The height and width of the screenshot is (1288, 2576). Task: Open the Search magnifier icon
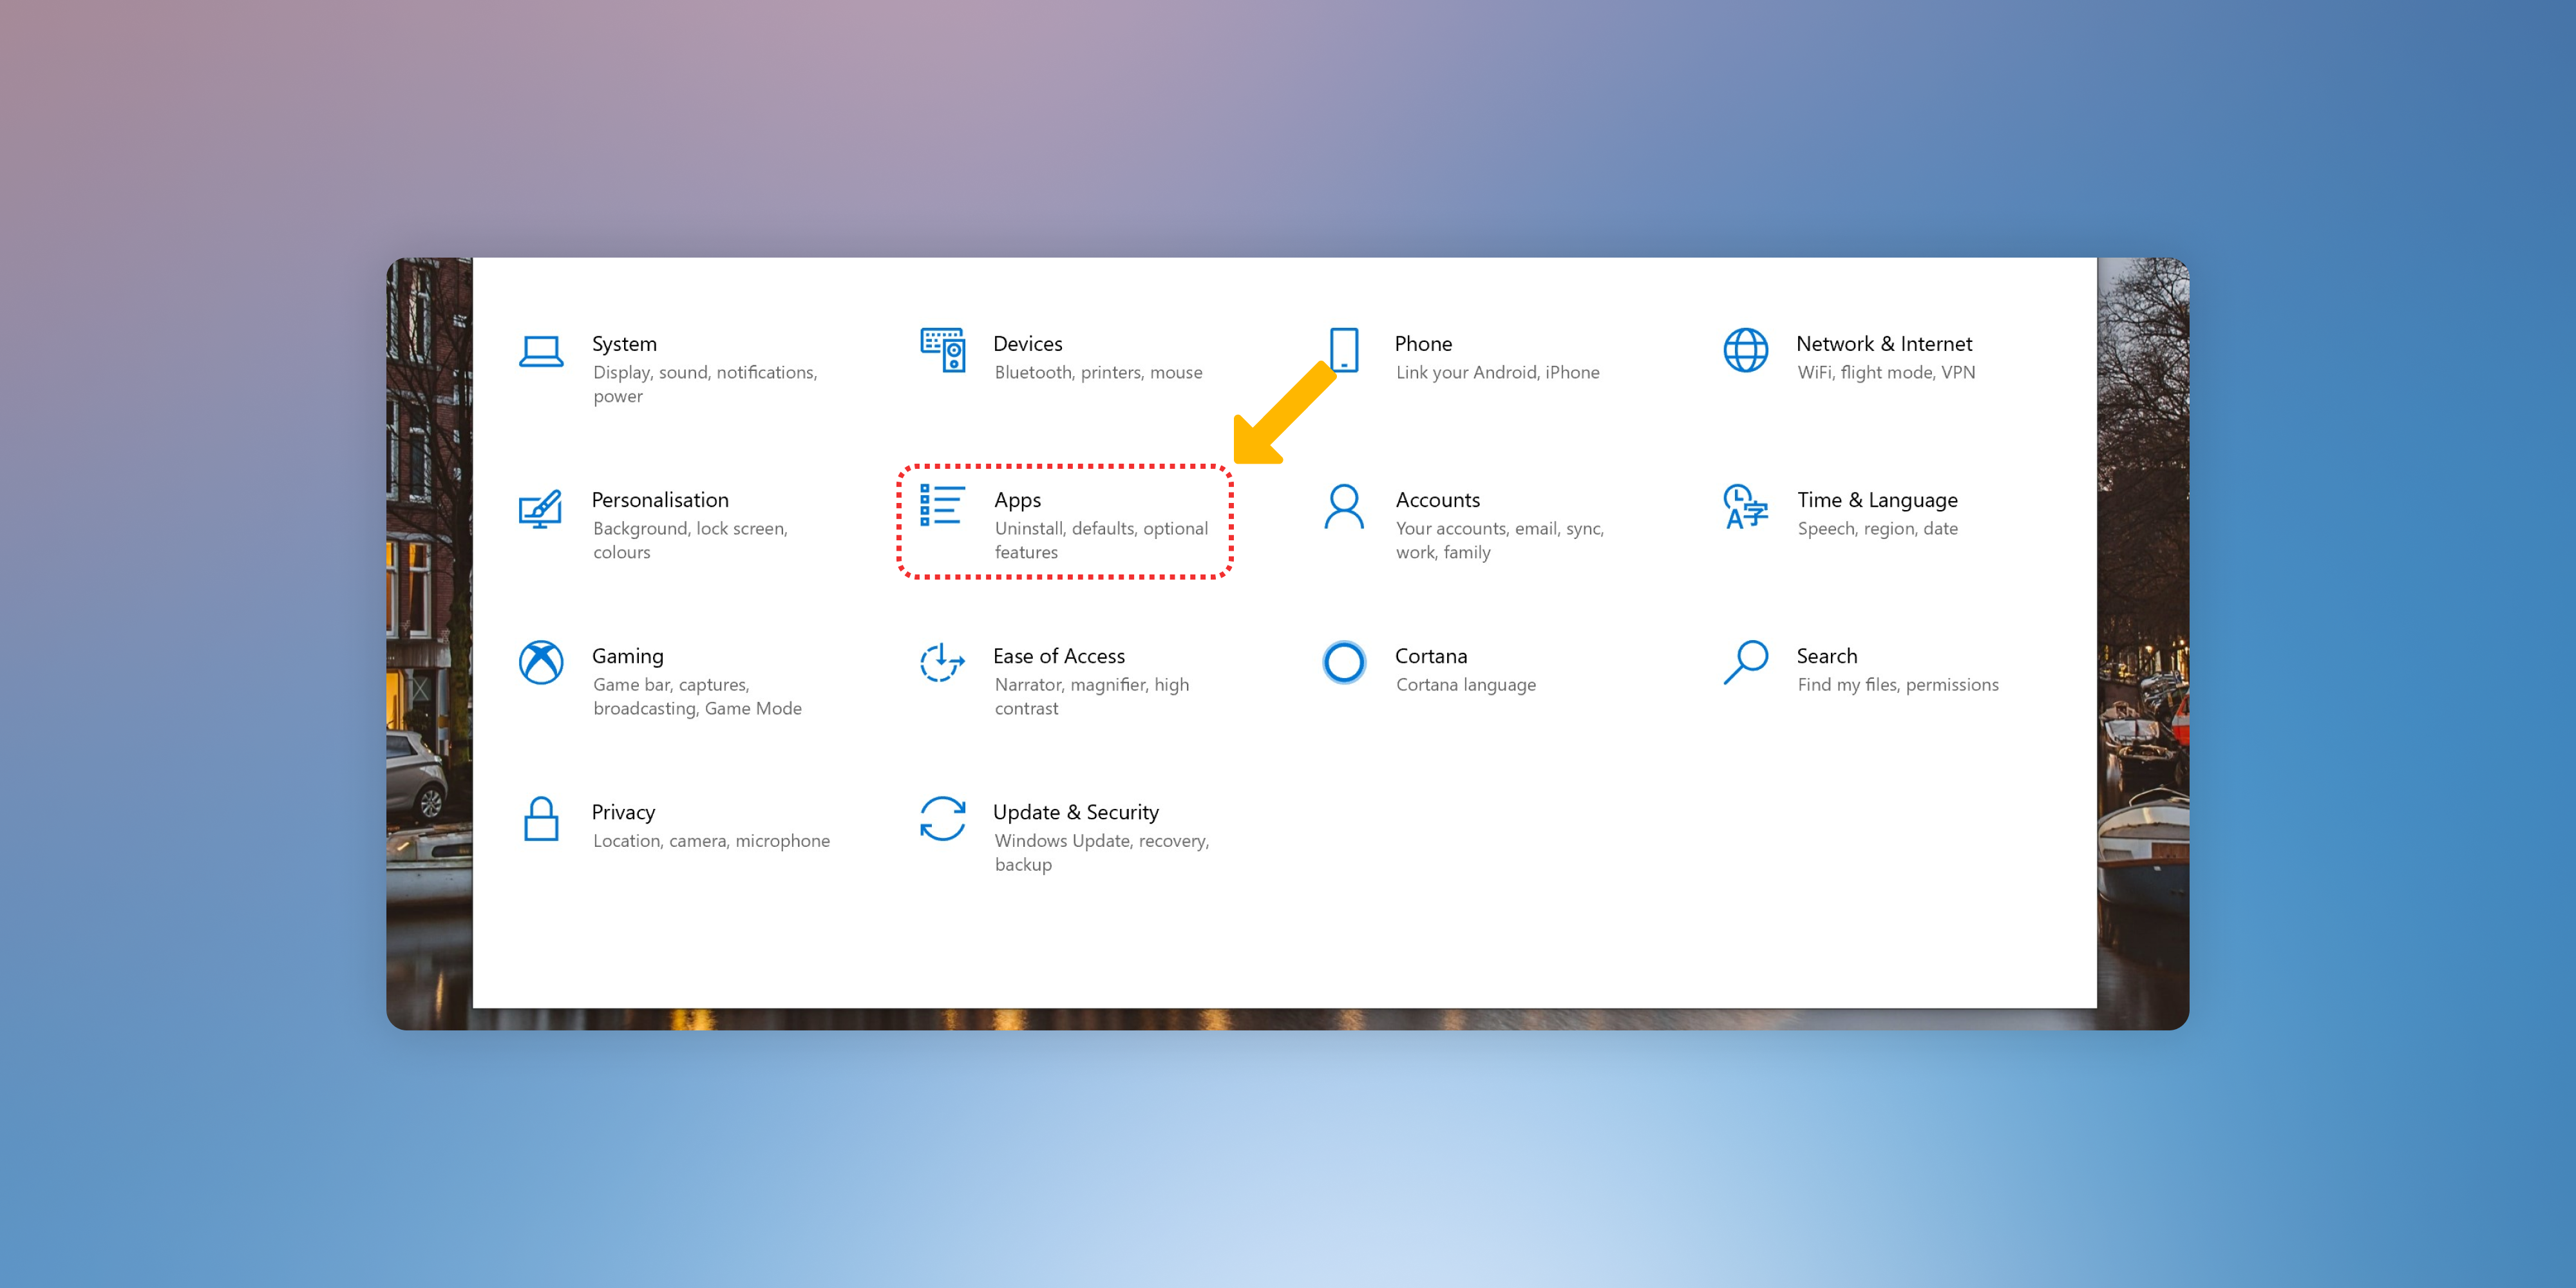(x=1746, y=662)
